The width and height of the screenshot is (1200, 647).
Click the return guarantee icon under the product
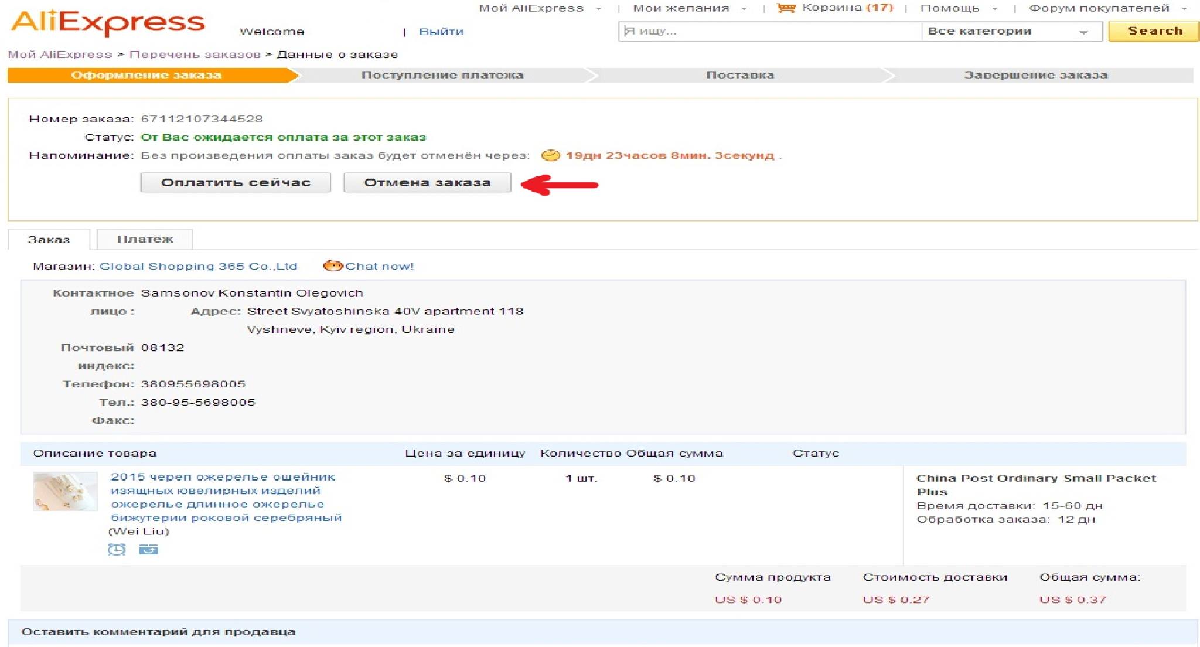[x=148, y=549]
